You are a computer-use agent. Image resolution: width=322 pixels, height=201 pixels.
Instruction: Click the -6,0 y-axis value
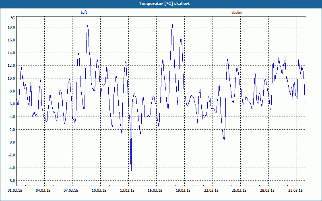coord(12,180)
